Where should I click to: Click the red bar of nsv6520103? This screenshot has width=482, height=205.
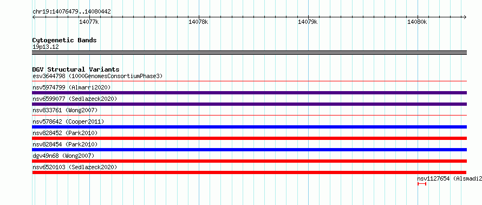point(249,172)
